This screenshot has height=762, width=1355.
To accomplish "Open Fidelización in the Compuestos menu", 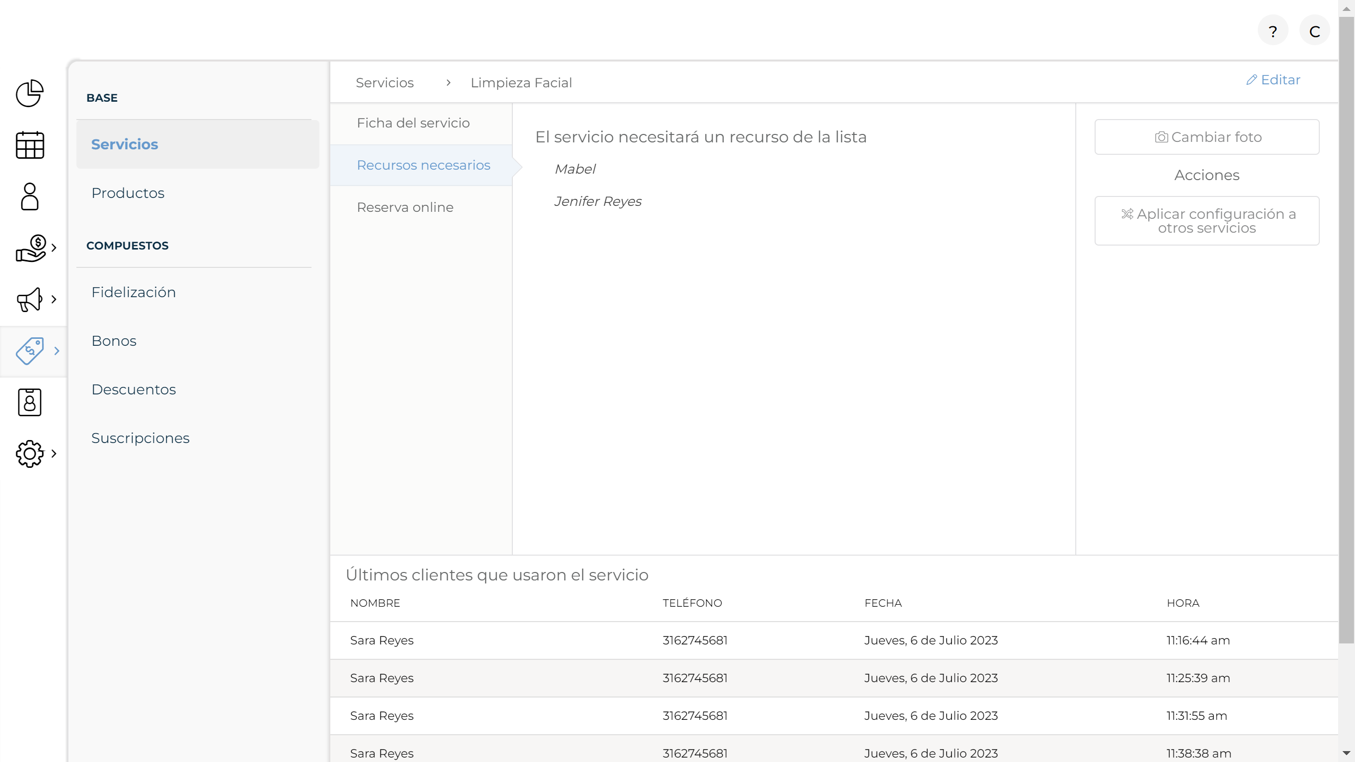I will [x=133, y=292].
